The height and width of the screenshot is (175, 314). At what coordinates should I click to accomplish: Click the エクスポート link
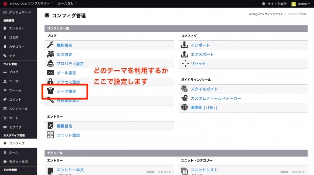pos(202,55)
